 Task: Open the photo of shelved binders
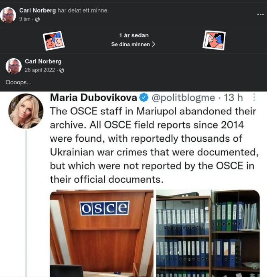click(208, 233)
